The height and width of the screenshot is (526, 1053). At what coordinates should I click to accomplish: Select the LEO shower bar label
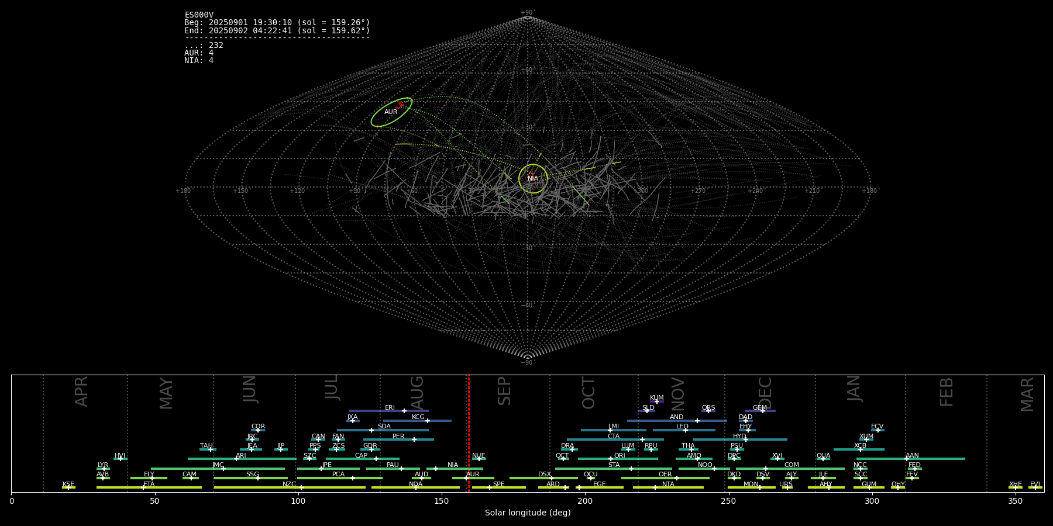click(x=683, y=427)
